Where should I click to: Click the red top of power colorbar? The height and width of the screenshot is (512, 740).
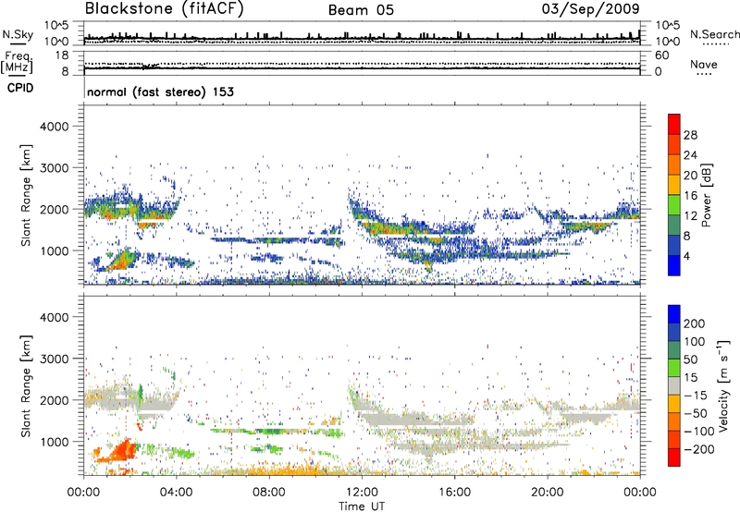click(x=674, y=124)
